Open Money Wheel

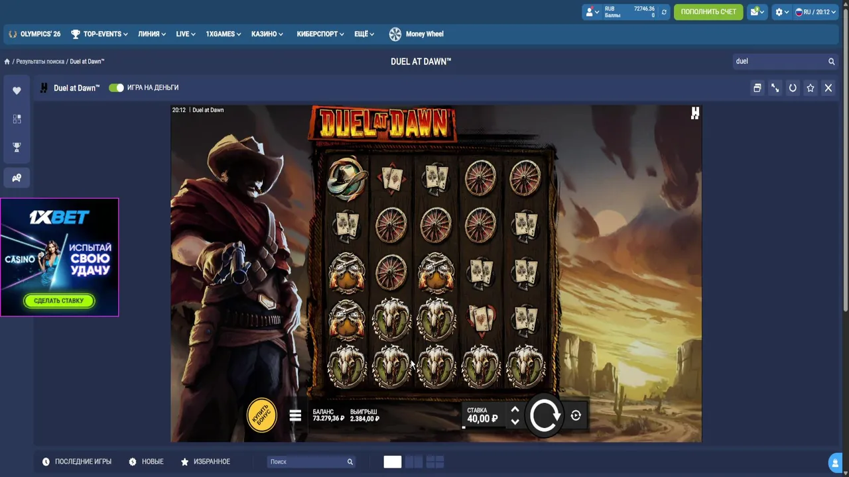point(416,34)
